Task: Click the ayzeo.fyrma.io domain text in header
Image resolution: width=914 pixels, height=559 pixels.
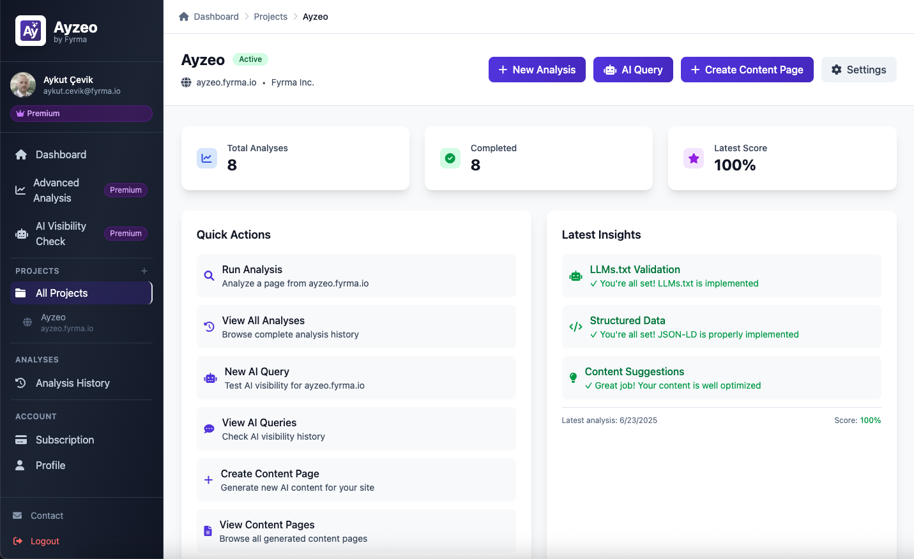Action: (x=227, y=82)
